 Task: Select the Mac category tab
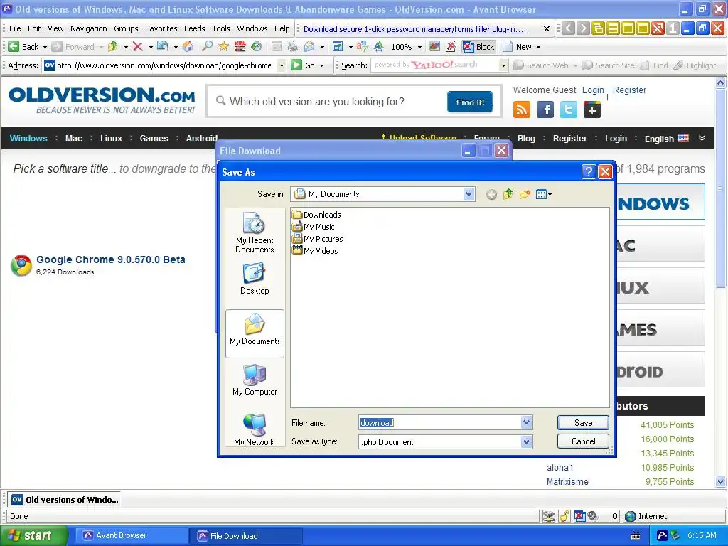(x=73, y=139)
